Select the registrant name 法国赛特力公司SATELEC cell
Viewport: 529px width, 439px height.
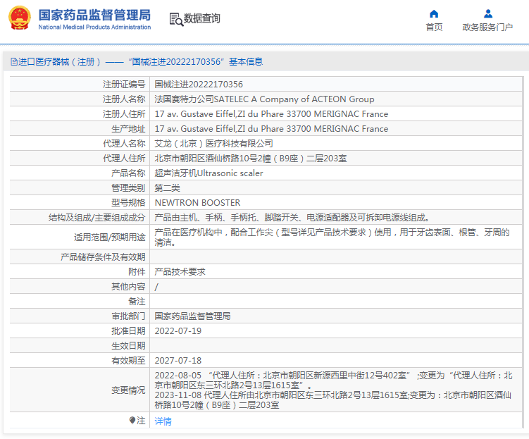[x=265, y=99]
